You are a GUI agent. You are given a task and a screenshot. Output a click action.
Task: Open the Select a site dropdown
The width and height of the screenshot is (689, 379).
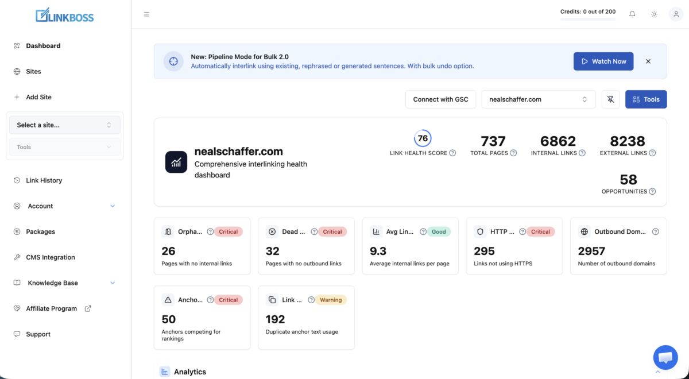pos(65,125)
